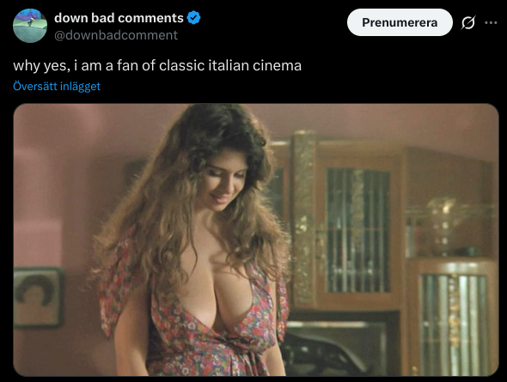This screenshot has width=507, height=382.
Task: Open the down bad comments profile avatar
Action: pyautogui.click(x=30, y=26)
